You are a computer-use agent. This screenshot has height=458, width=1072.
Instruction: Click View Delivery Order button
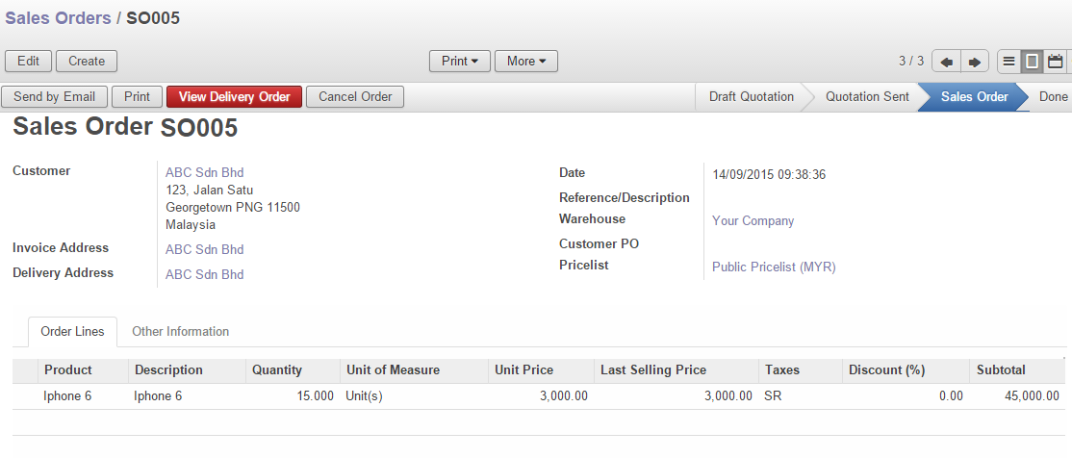click(x=234, y=97)
